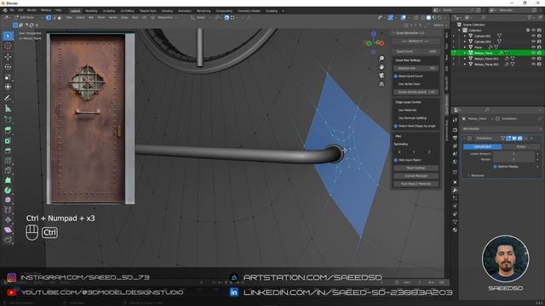
Task: Switch to wireframe viewport shading
Action: pos(423,17)
